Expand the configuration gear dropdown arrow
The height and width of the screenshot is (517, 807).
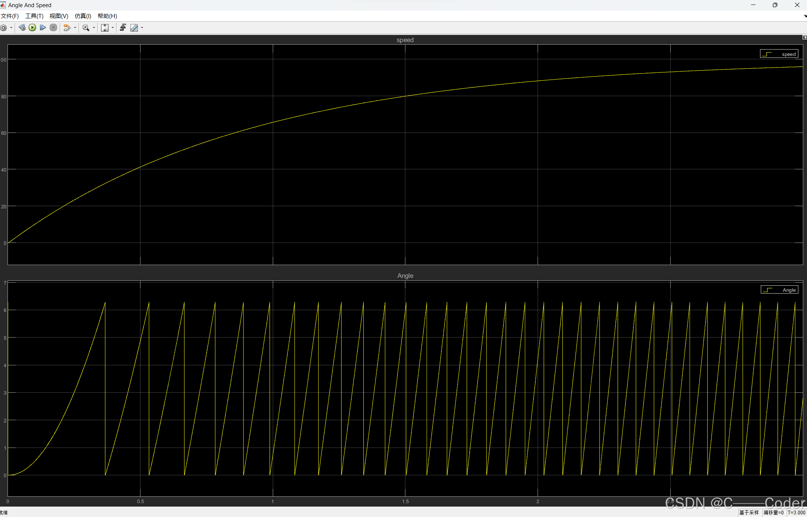(x=11, y=28)
